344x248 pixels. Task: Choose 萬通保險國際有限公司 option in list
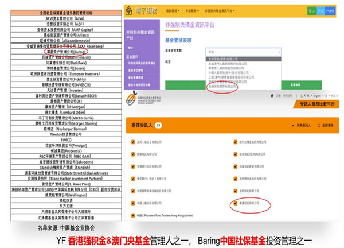(243, 86)
